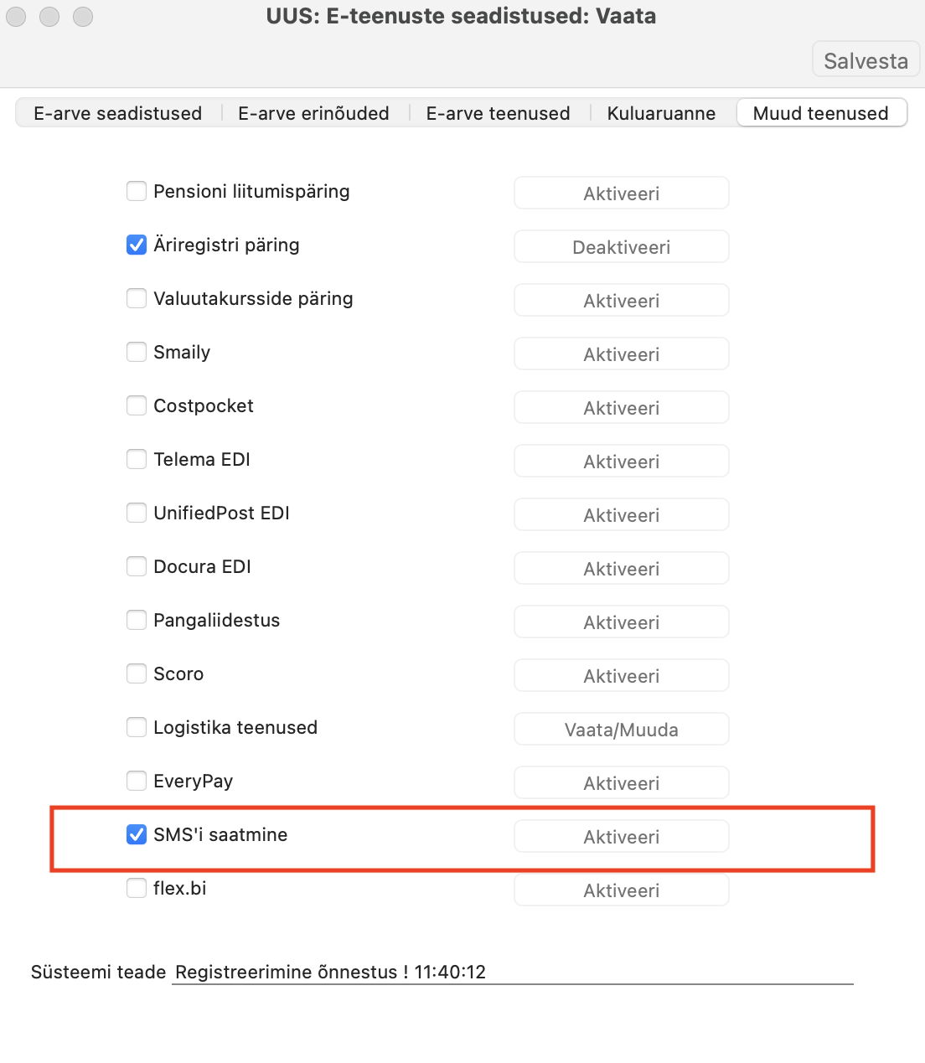Save settings with the Salvesta button
The width and height of the screenshot is (925, 1063).
click(x=866, y=60)
